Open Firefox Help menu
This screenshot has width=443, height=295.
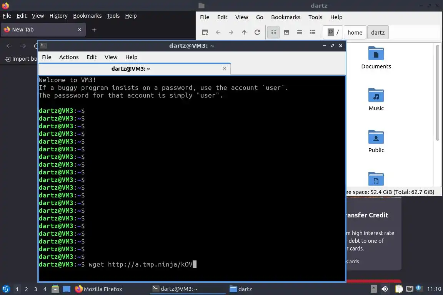point(131,16)
